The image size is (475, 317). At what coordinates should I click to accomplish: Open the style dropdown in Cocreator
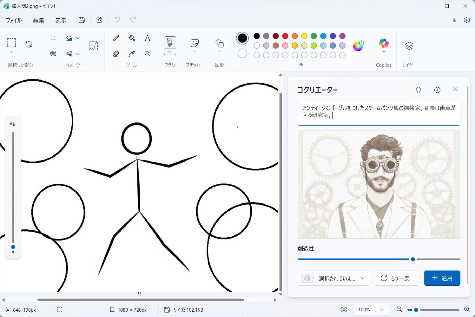(334, 278)
